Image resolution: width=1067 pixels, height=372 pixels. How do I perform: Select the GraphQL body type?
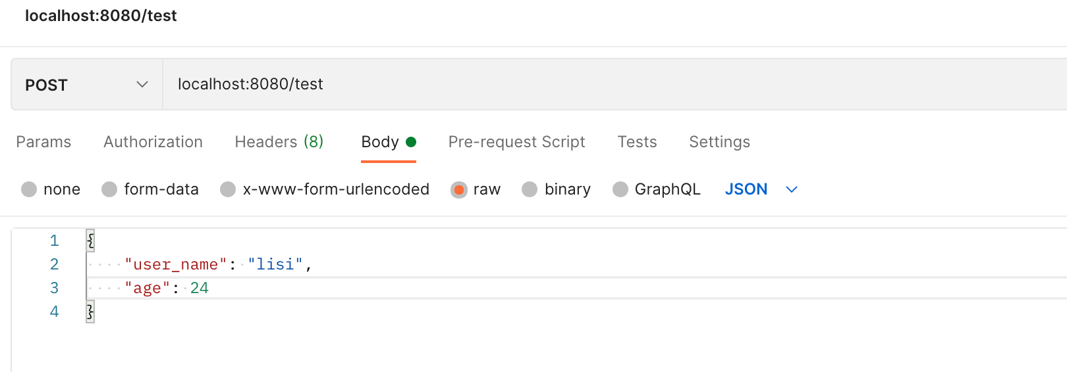620,189
